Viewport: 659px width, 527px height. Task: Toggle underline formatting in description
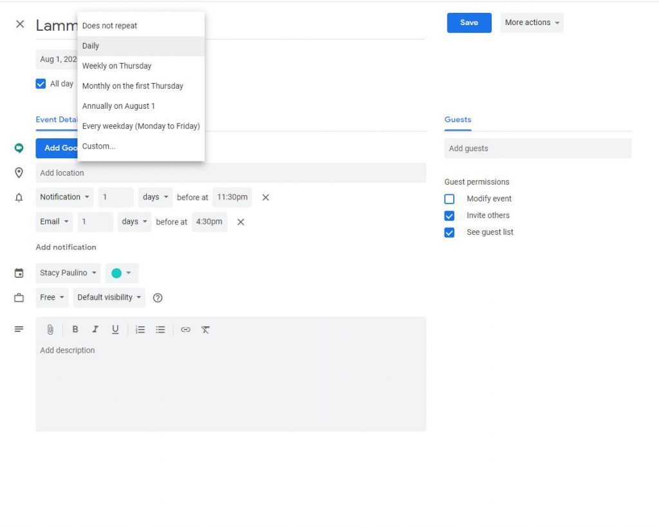pyautogui.click(x=115, y=329)
